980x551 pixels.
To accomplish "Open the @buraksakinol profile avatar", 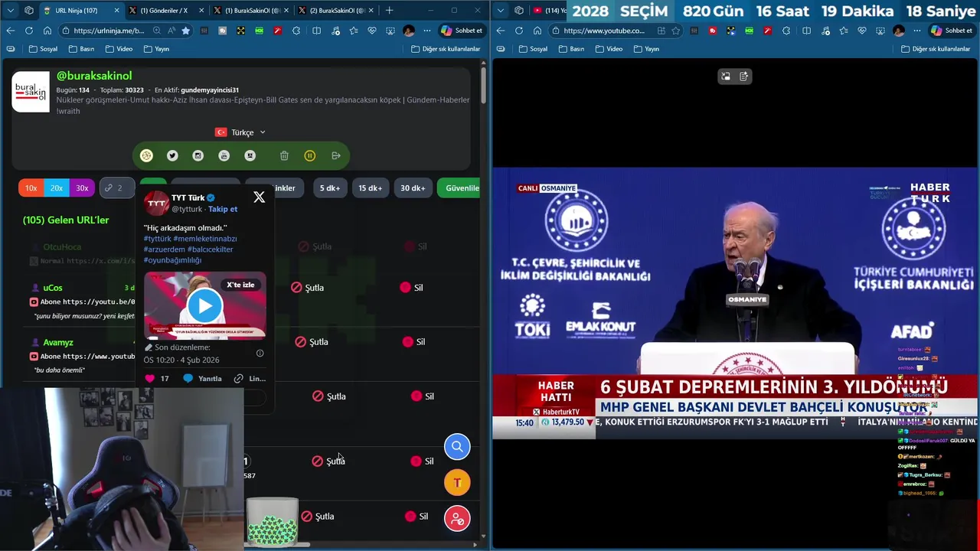I will [31, 93].
